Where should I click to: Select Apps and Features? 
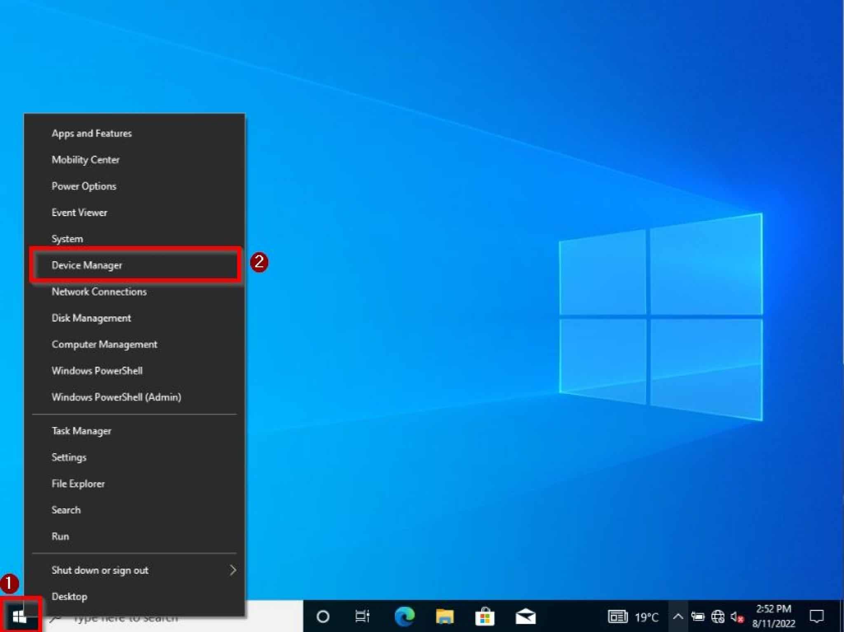pos(91,133)
